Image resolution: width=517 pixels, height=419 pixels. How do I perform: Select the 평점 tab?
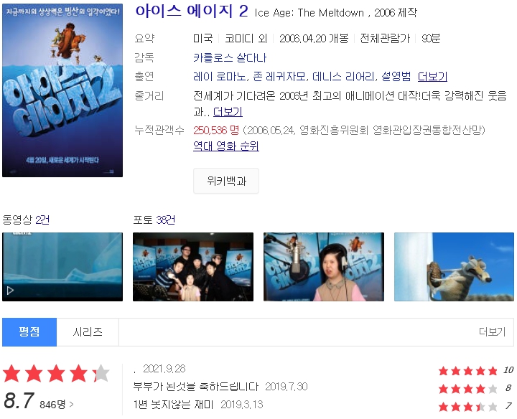29,332
